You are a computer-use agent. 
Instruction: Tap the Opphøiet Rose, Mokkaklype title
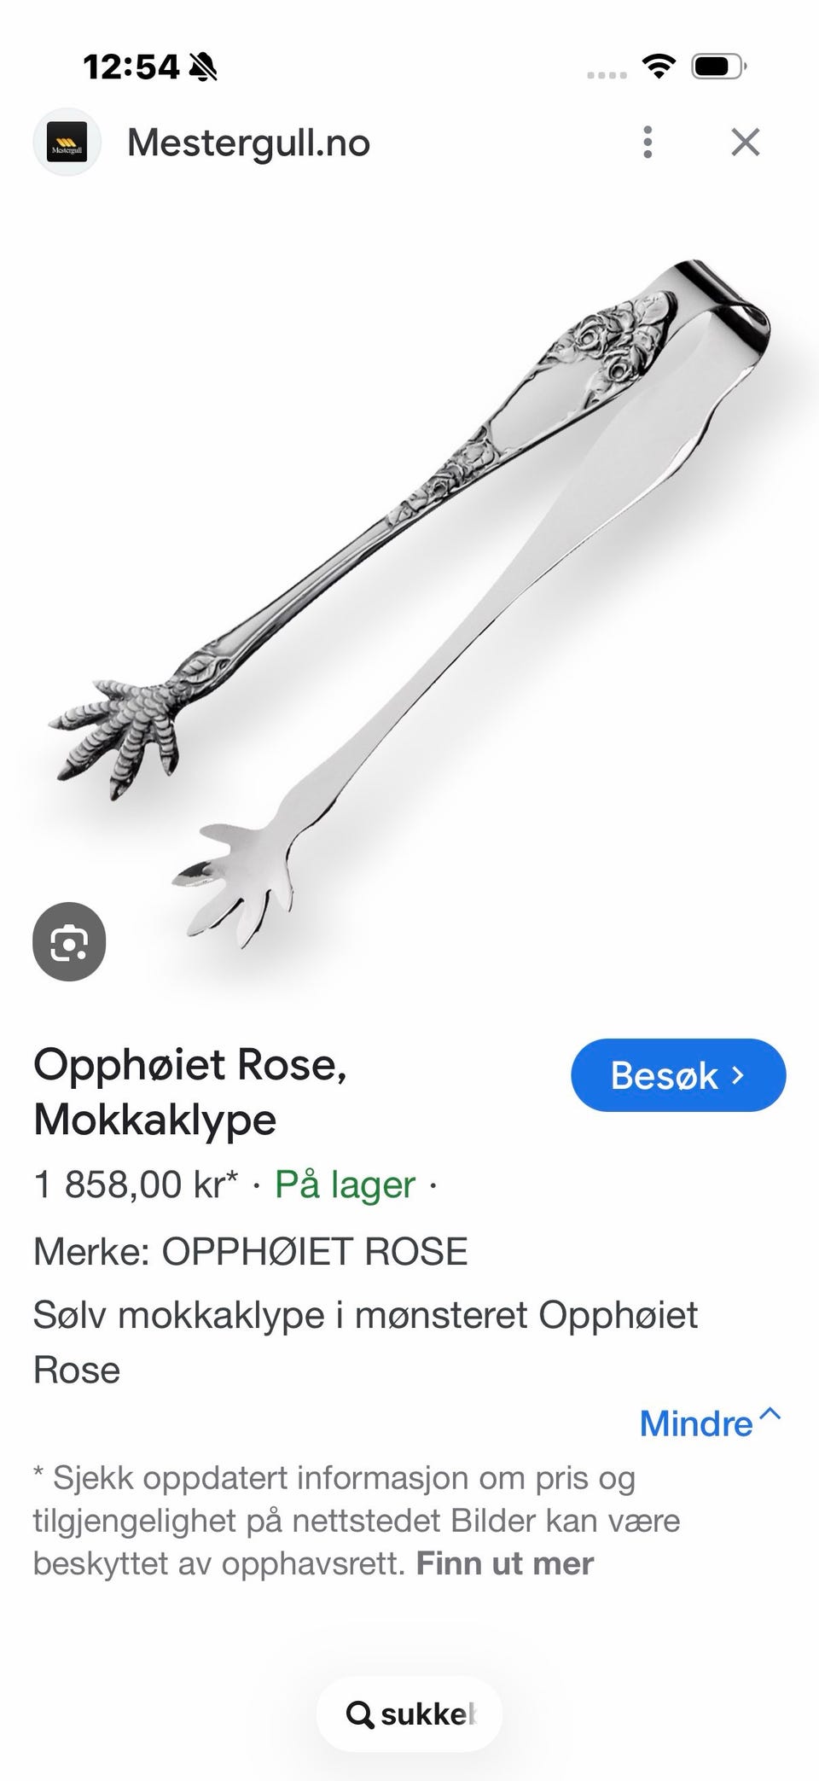click(190, 1091)
